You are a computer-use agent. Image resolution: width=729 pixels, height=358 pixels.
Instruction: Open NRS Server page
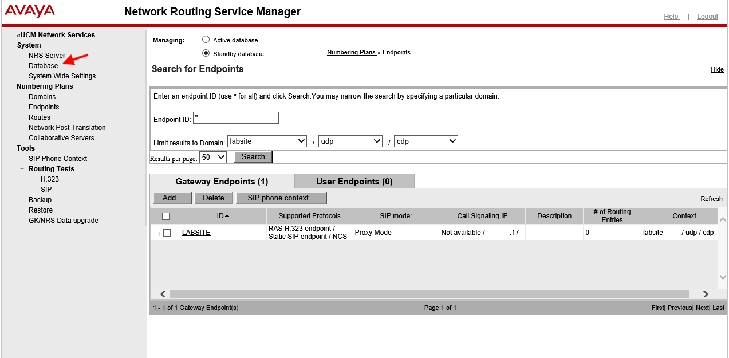click(x=47, y=56)
